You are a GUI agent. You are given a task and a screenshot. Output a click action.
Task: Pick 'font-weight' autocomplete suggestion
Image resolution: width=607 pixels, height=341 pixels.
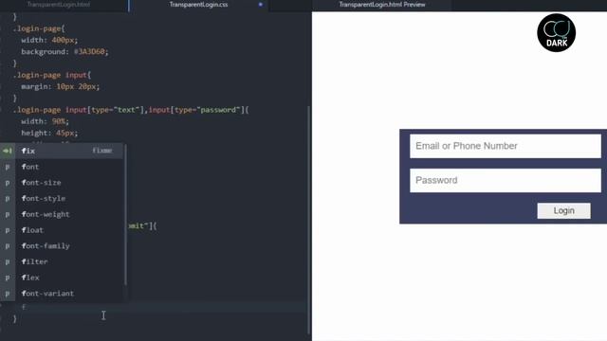(62, 214)
